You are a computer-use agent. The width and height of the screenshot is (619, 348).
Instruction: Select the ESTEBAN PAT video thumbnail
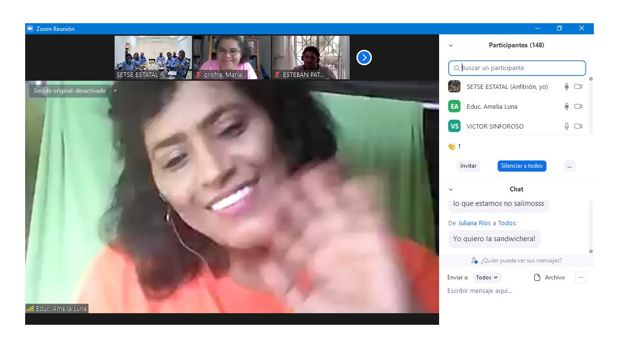tap(311, 58)
